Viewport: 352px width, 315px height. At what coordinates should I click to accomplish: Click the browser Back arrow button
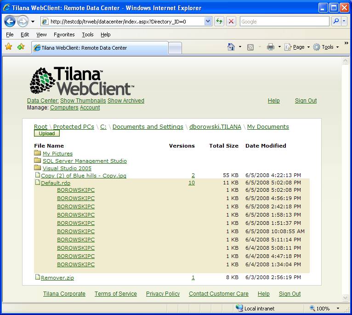click(x=10, y=22)
